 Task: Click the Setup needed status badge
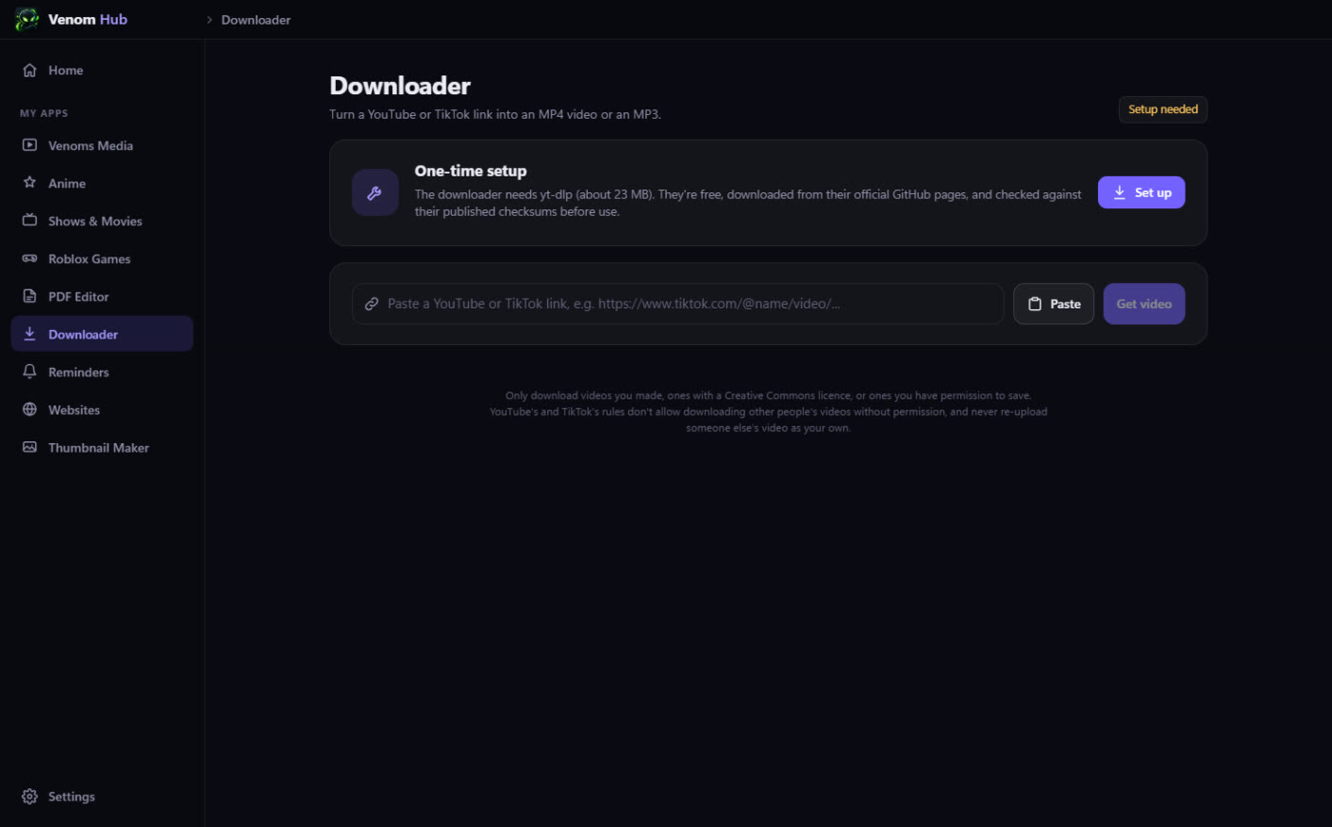[x=1163, y=109]
